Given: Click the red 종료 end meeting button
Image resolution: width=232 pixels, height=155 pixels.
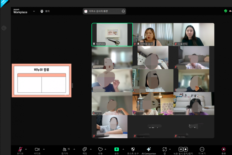Looking at the screenshot, I should click(x=223, y=149).
